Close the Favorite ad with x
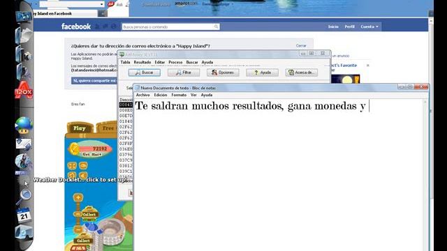This screenshot has height=251, width=447. [368, 66]
